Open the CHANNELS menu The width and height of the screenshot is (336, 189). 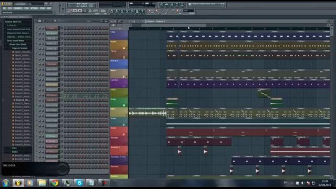(x=18, y=8)
